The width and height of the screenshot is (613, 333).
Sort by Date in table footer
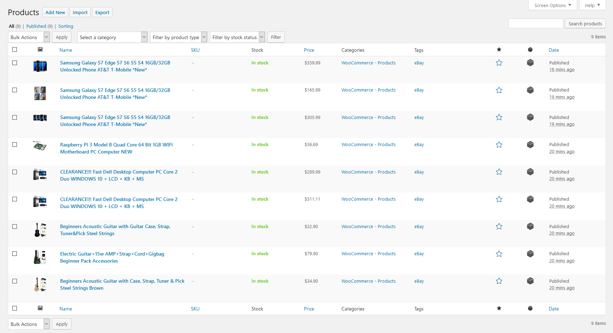tap(554, 309)
